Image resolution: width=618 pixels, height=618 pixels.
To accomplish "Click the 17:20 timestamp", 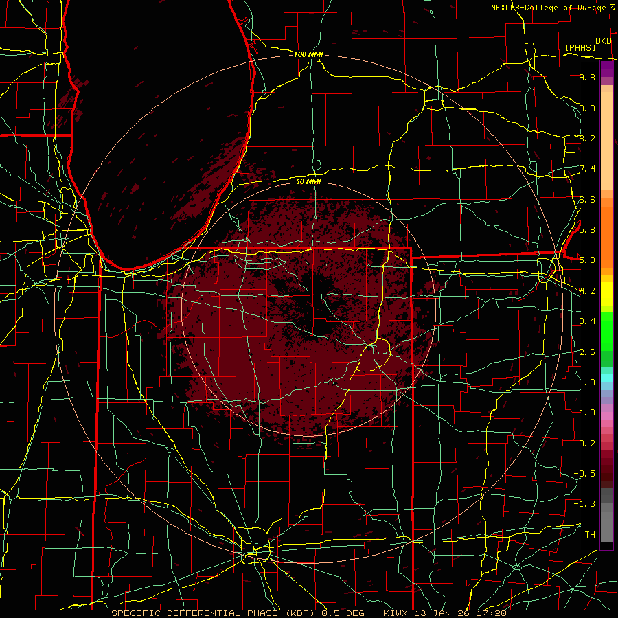I will tap(493, 613).
